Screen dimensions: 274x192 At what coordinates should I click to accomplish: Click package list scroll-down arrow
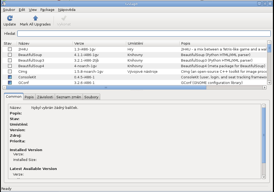[269, 83]
